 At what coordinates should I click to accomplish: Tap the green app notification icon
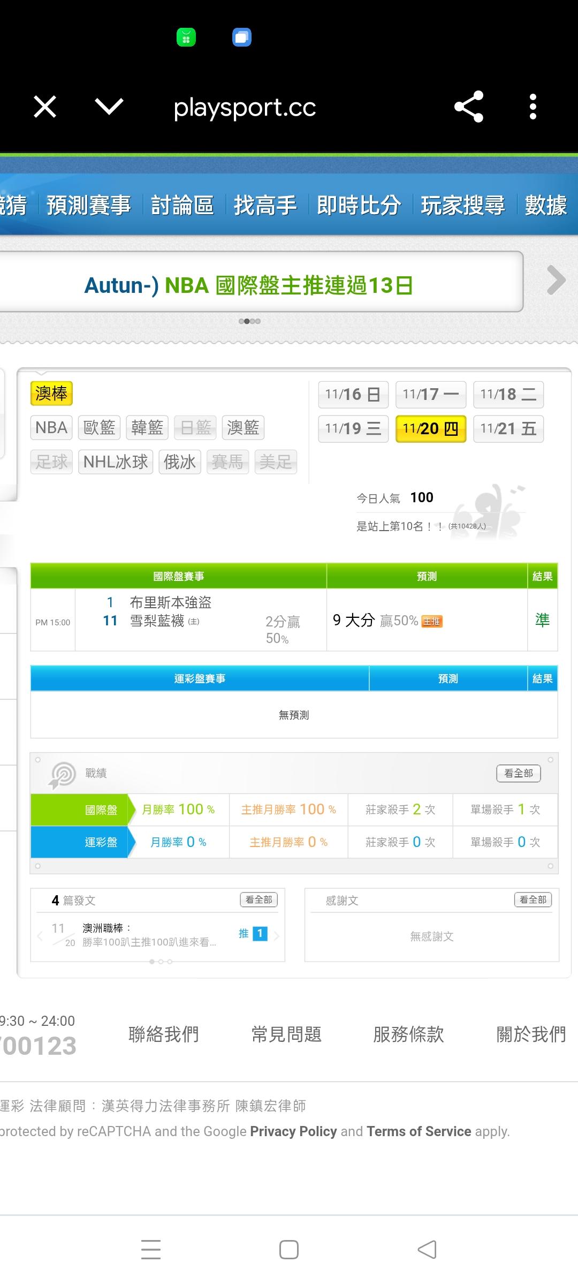pyautogui.click(x=186, y=37)
